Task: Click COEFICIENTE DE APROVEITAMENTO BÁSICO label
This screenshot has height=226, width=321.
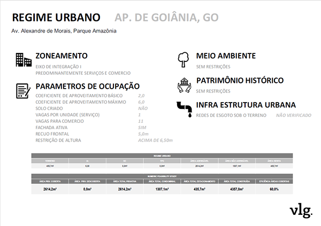Action: pyautogui.click(x=79, y=96)
